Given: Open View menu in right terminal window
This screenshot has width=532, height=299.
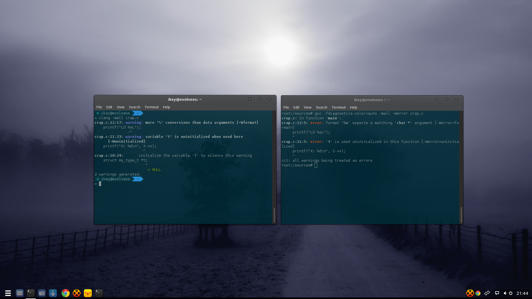Looking at the screenshot, I should pyautogui.click(x=308, y=107).
